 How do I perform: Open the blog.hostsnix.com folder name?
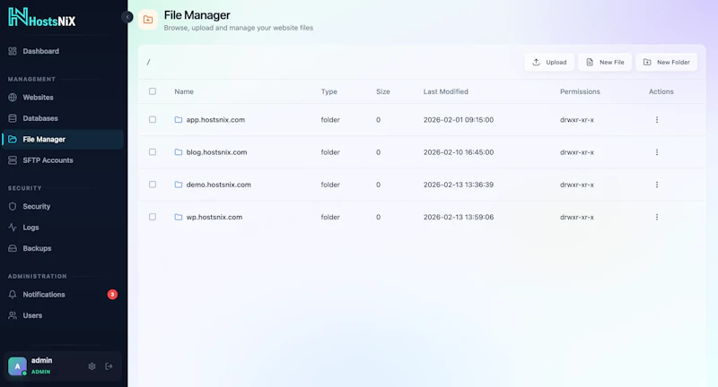tap(216, 152)
